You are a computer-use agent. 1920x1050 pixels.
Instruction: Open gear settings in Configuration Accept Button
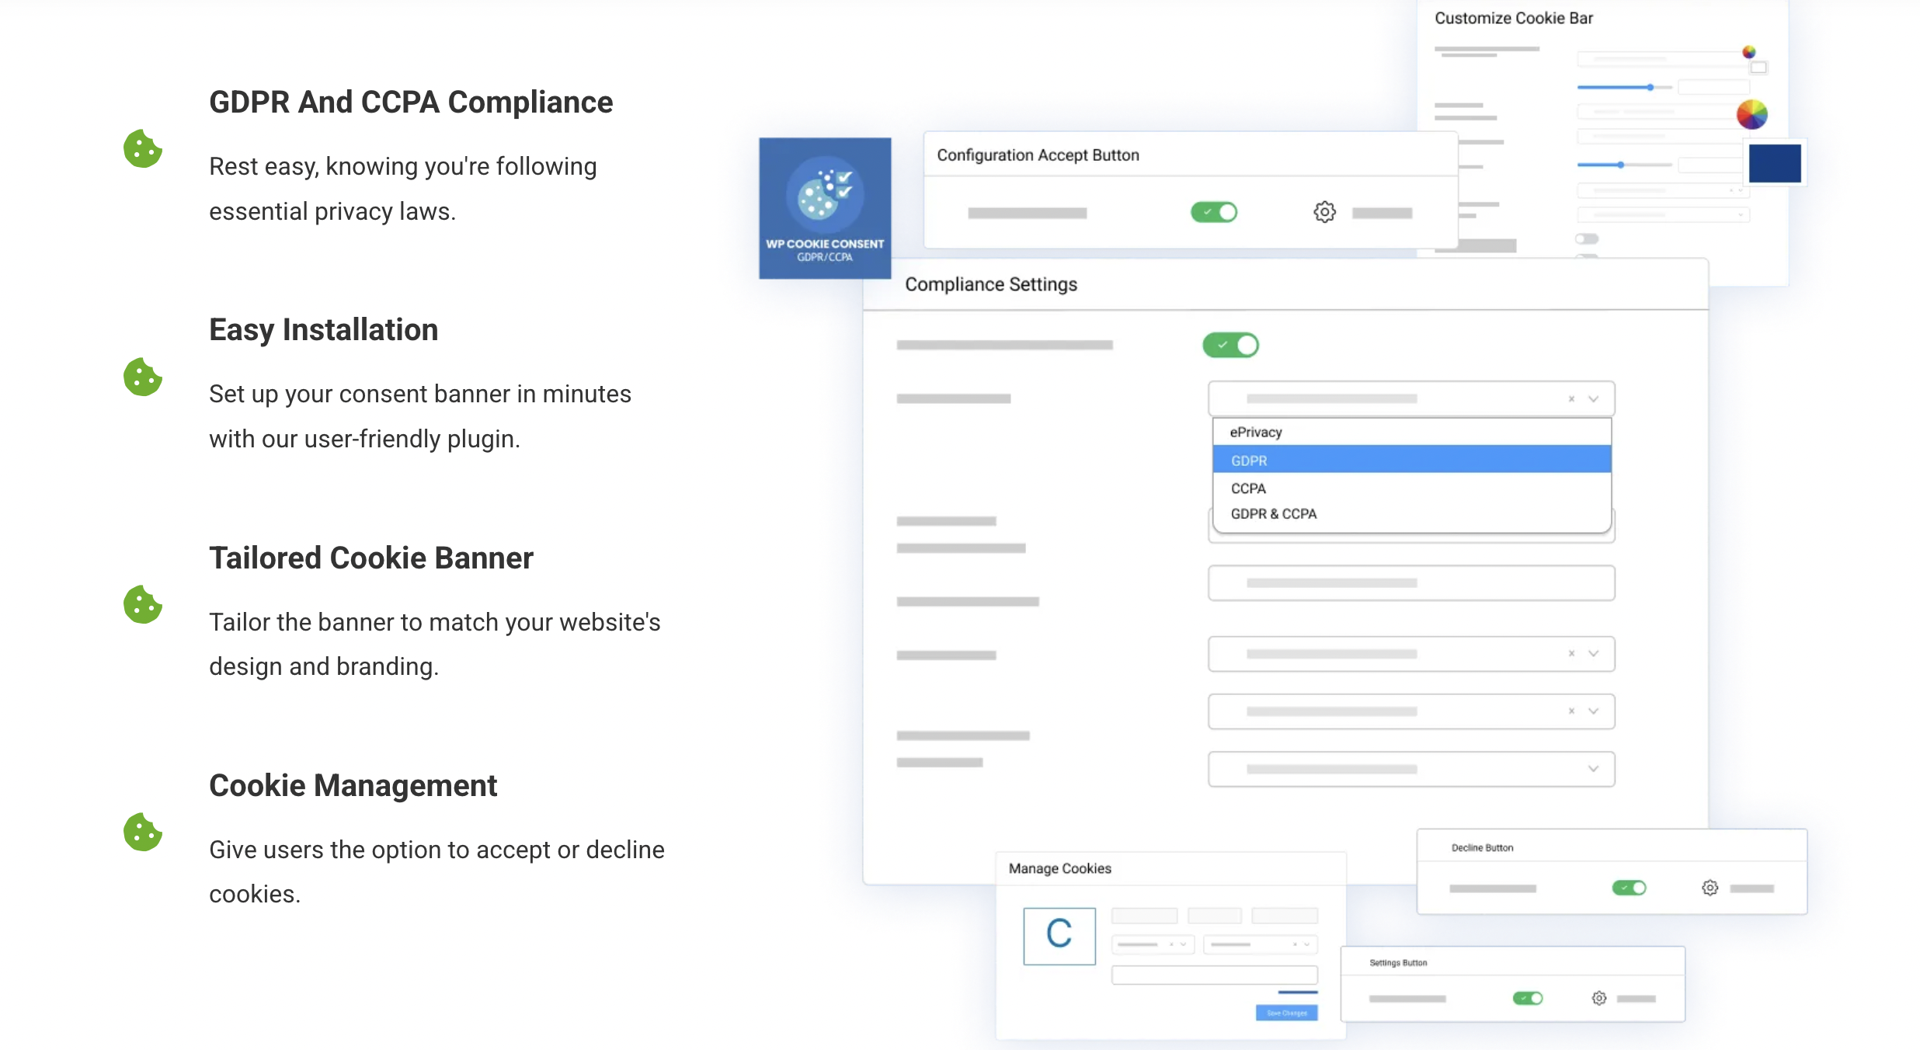pos(1324,212)
